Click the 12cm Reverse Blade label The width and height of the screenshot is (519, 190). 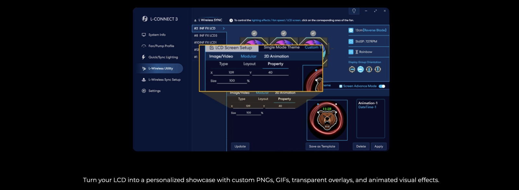click(x=371, y=30)
